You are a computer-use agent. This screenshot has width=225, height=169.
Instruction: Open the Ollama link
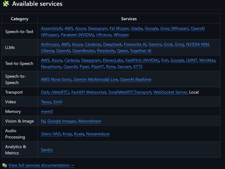point(48,51)
